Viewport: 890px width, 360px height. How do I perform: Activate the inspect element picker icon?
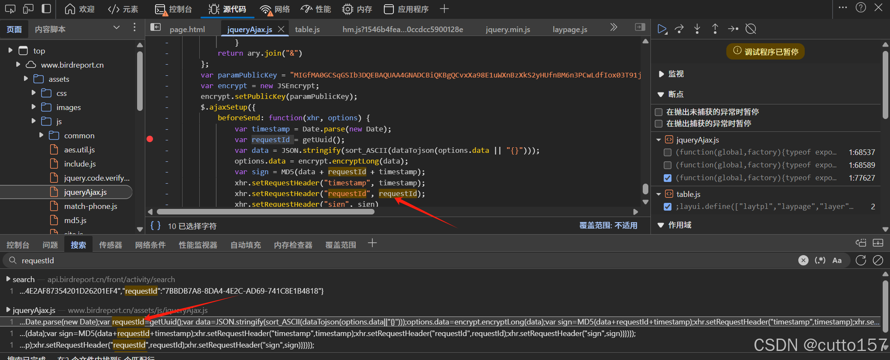[10, 9]
